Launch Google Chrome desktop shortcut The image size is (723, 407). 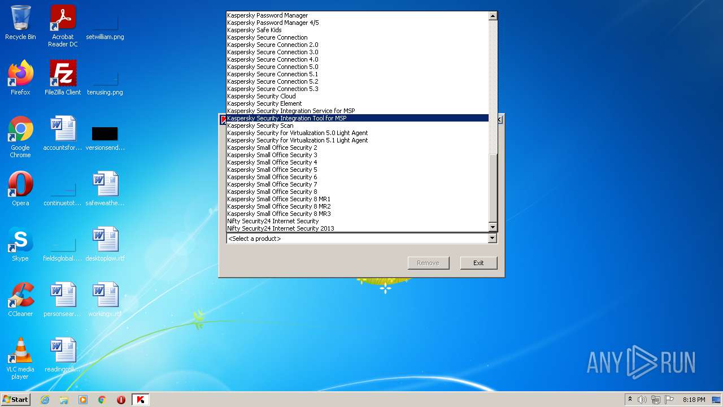(20, 137)
